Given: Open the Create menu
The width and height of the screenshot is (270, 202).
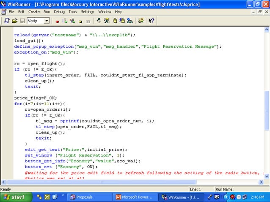Looking at the screenshot, I should [x=34, y=12].
